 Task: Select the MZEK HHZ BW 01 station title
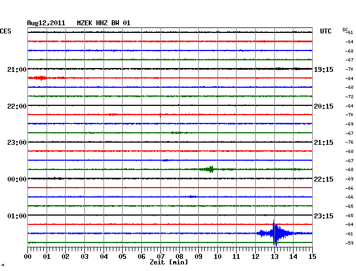104,23
